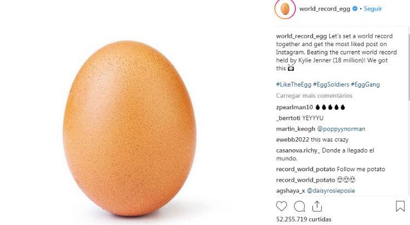410x225 pixels.
Task: Click the egg photo
Action: point(129,128)
